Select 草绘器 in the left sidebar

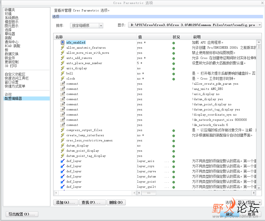(x=10, y=34)
